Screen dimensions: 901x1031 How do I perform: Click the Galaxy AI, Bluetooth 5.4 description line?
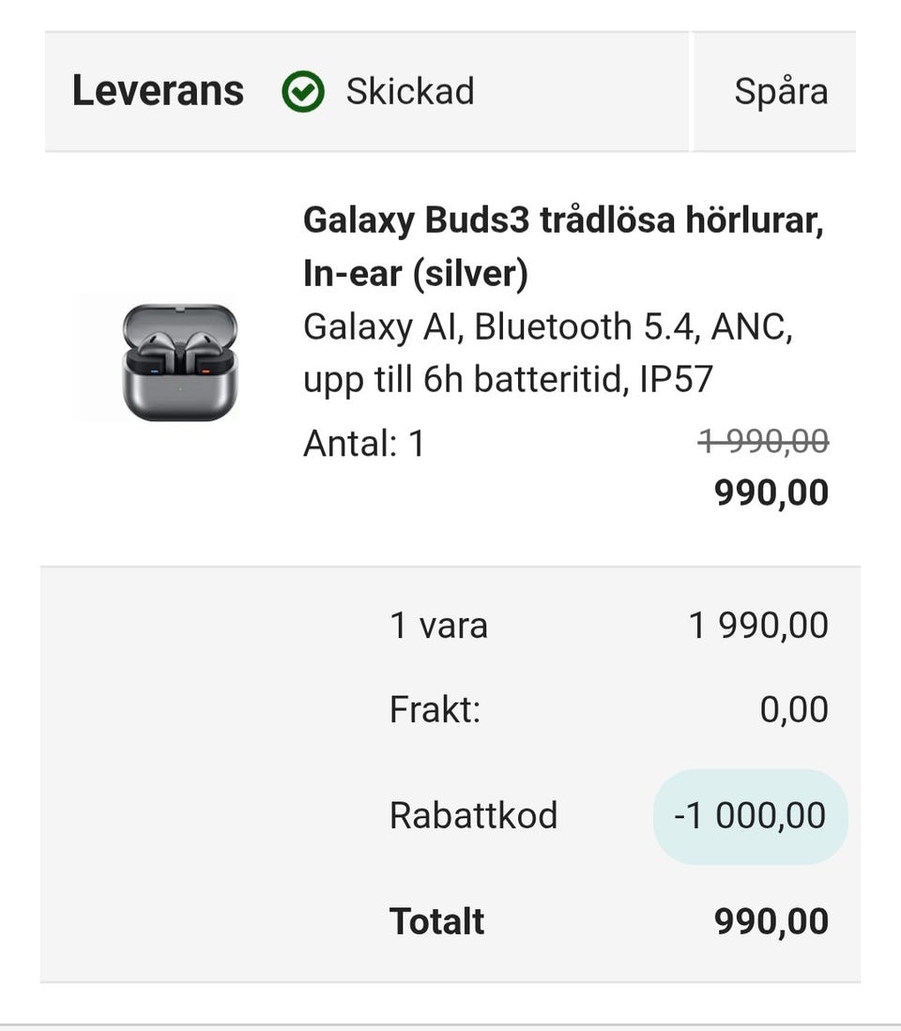547,327
